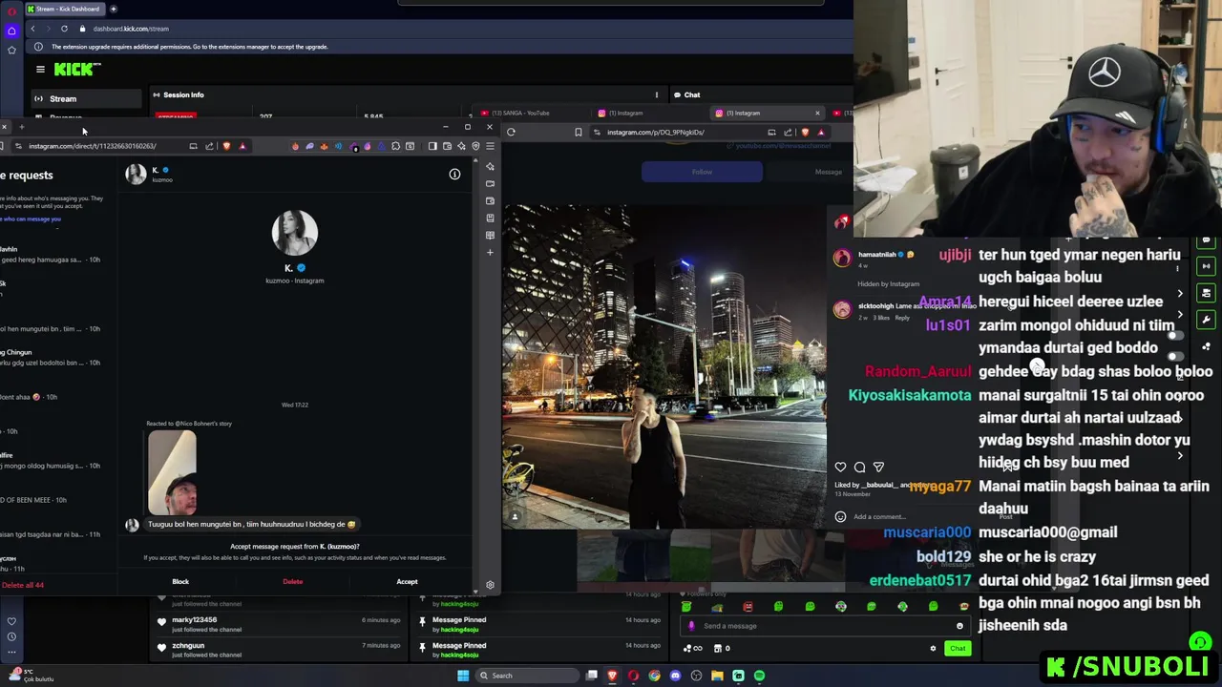Open the Brave wallet icon in the DM window
The height and width of the screenshot is (687, 1222).
click(x=447, y=146)
